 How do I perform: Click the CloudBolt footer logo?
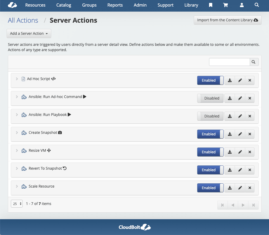(x=135, y=227)
